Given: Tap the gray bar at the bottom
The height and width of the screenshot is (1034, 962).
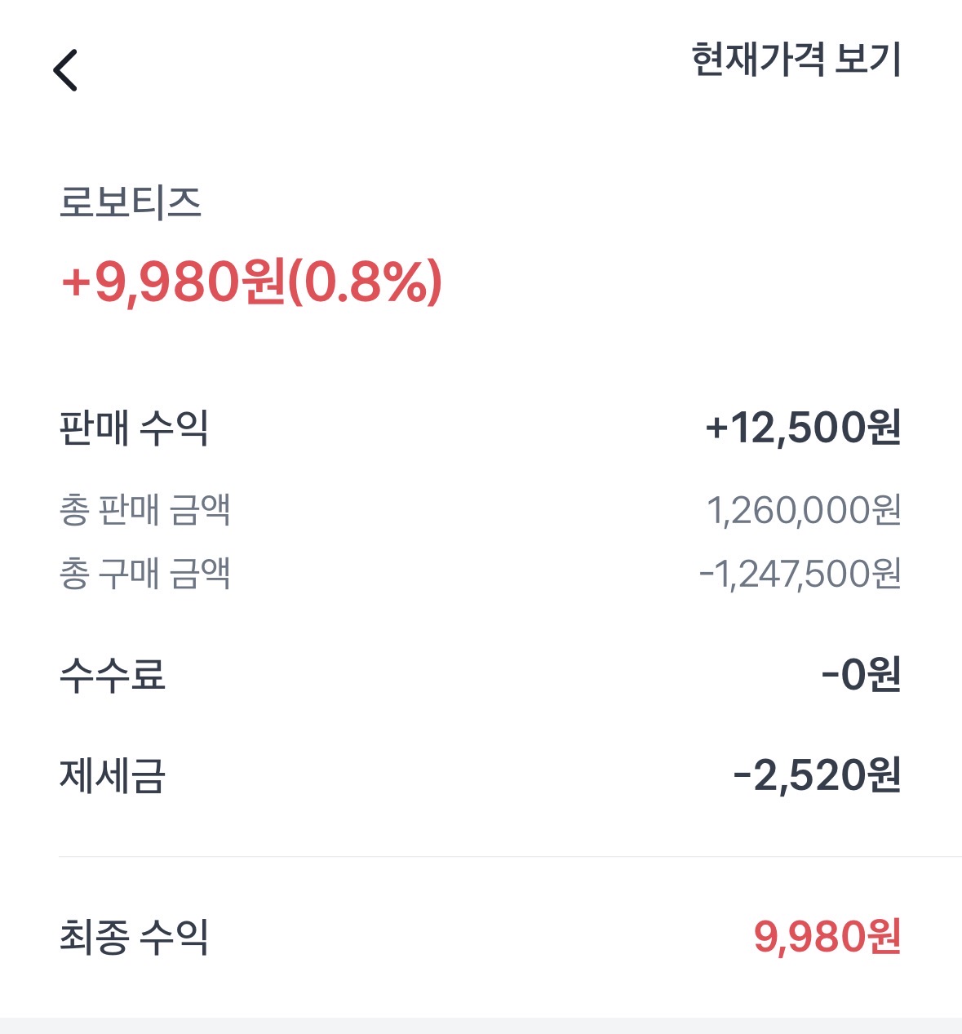Looking at the screenshot, I should pyautogui.click(x=481, y=1026).
